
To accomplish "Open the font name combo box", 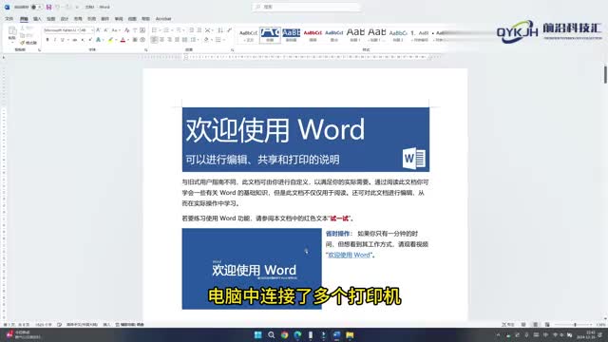I will (61, 29).
